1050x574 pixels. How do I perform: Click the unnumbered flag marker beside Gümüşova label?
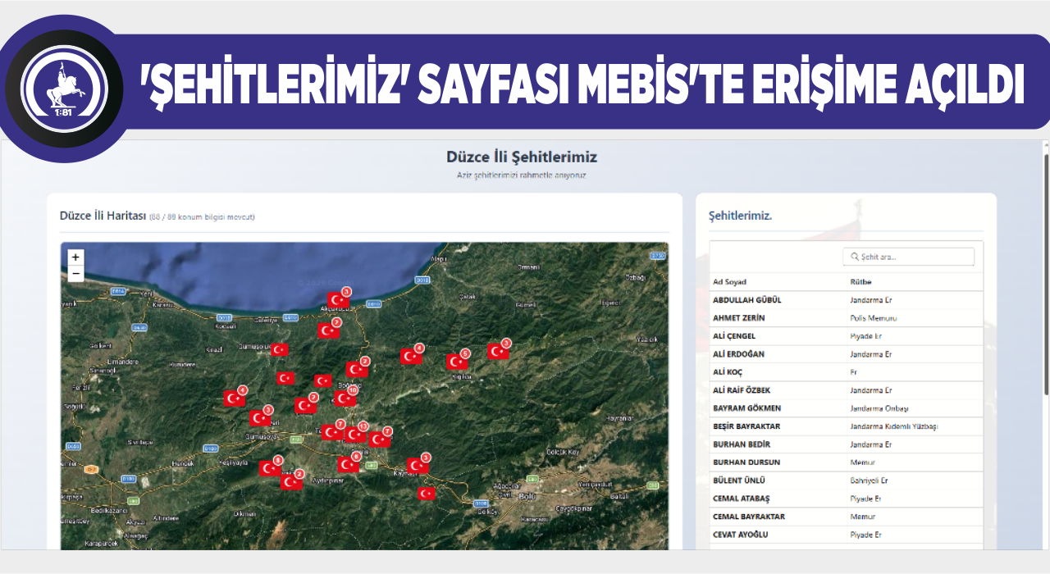280,349
